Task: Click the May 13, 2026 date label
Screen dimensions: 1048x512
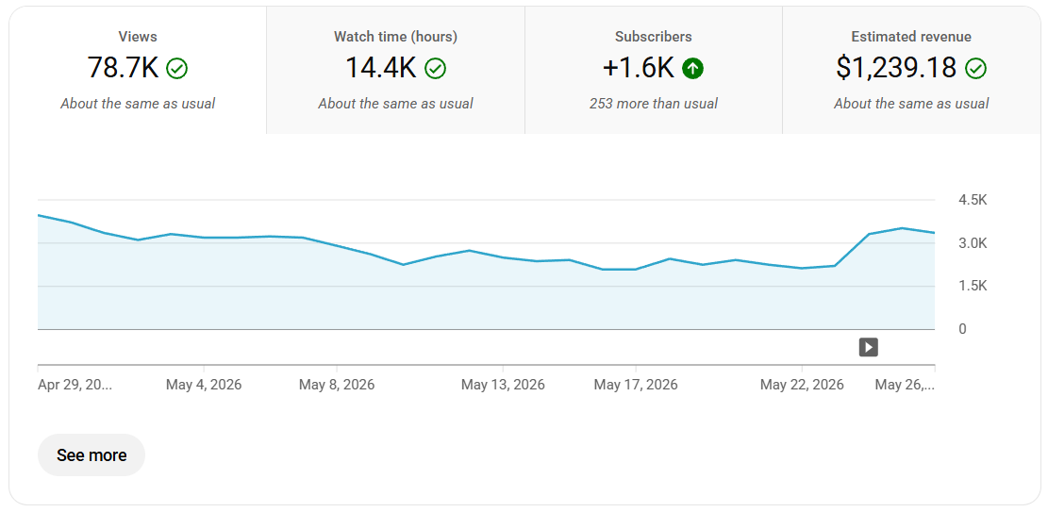Action: click(x=503, y=385)
